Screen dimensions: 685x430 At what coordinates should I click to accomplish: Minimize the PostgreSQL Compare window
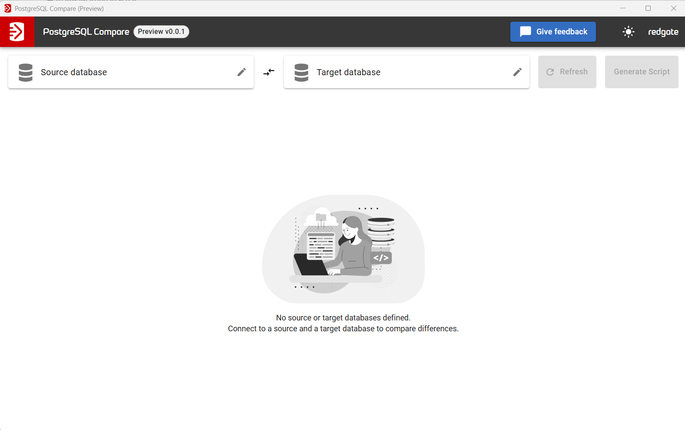622,8
